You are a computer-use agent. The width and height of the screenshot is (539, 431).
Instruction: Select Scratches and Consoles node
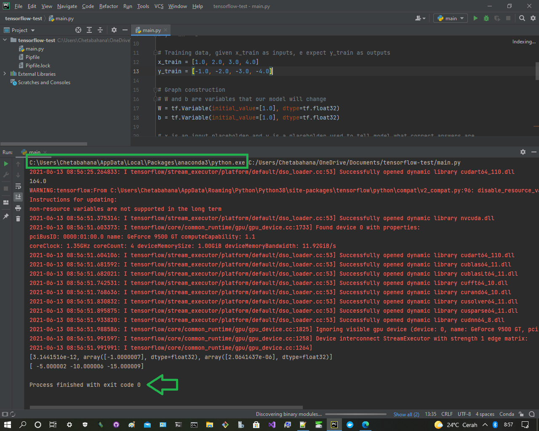tap(44, 82)
